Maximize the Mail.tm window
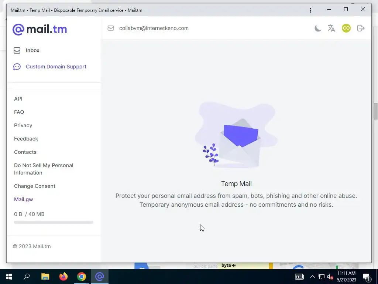This screenshot has width=378, height=284. tap(346, 10)
